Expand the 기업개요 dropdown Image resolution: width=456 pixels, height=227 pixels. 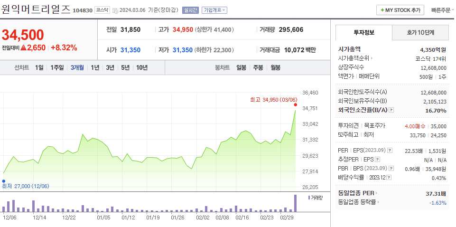[x=214, y=10]
